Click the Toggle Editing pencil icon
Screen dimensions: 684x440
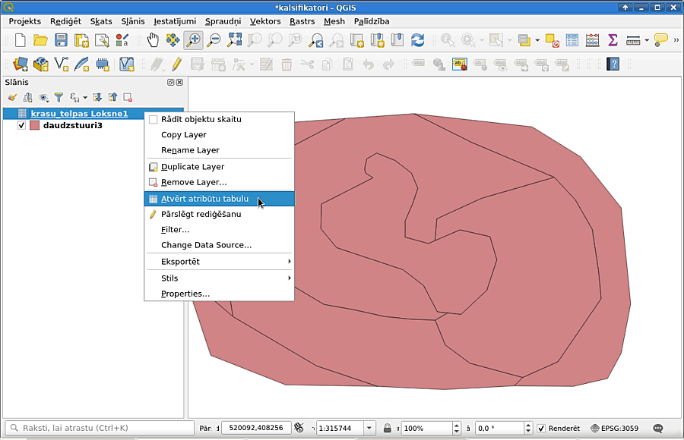pos(176,64)
